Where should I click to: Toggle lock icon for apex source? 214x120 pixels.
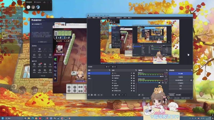pos(134,81)
